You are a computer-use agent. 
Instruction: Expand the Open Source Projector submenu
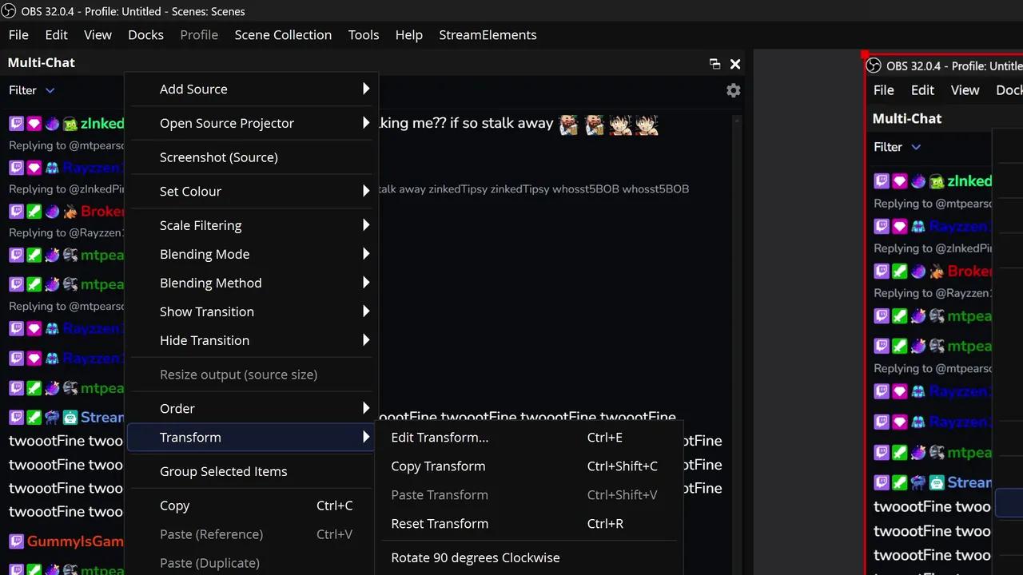click(x=251, y=123)
